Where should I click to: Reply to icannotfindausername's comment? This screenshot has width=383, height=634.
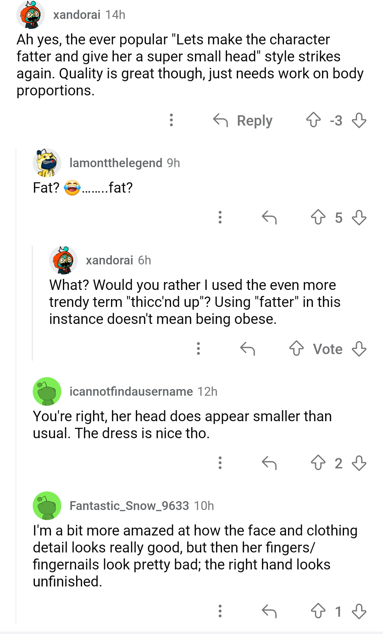pyautogui.click(x=269, y=463)
